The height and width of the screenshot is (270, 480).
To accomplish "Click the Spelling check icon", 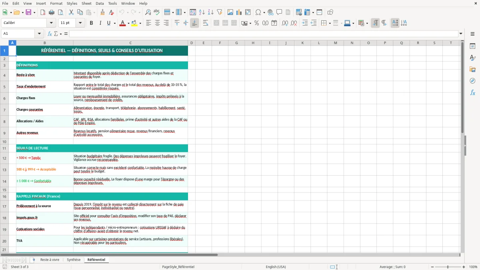I will click(x=156, y=12).
